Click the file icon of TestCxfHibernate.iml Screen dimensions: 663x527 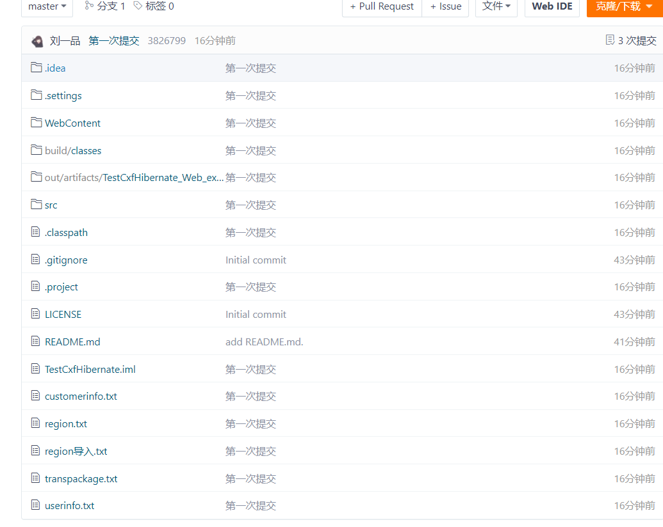(x=35, y=368)
